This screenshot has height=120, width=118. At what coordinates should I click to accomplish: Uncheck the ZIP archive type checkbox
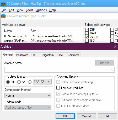tap(87, 29)
